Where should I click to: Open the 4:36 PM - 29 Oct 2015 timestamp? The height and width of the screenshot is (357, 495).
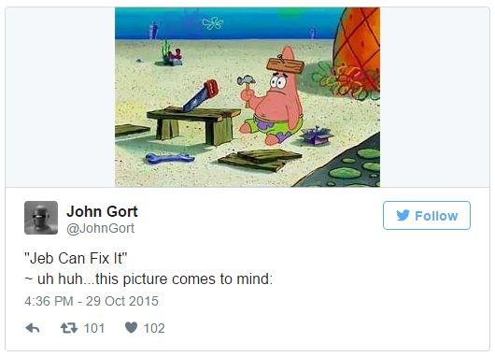point(92,301)
